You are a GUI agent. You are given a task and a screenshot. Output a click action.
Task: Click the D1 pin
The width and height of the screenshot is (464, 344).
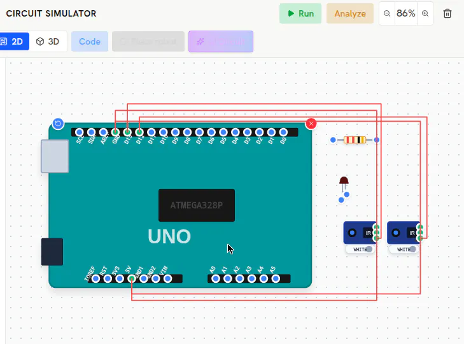(271, 132)
